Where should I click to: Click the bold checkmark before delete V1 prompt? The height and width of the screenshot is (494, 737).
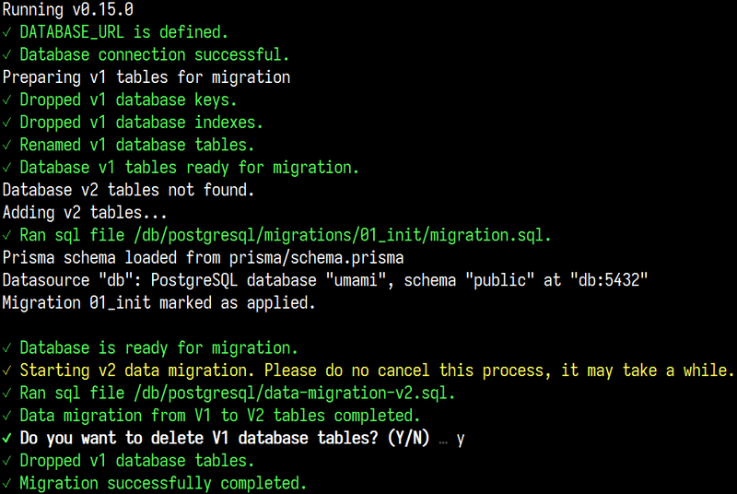point(6,439)
